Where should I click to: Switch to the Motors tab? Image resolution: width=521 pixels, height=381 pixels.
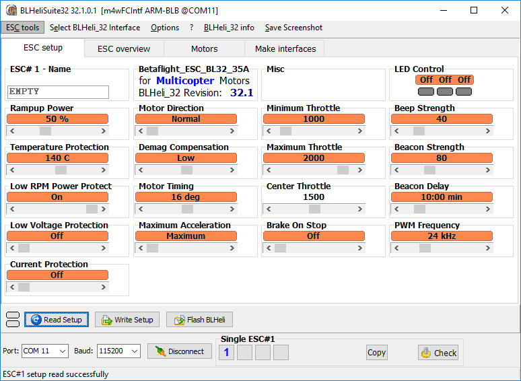pyautogui.click(x=205, y=49)
